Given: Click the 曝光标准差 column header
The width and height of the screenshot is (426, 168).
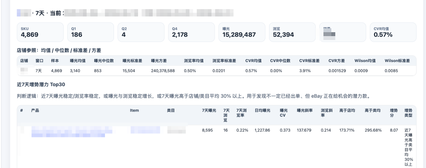Looking at the screenshot, I should [x=132, y=61].
